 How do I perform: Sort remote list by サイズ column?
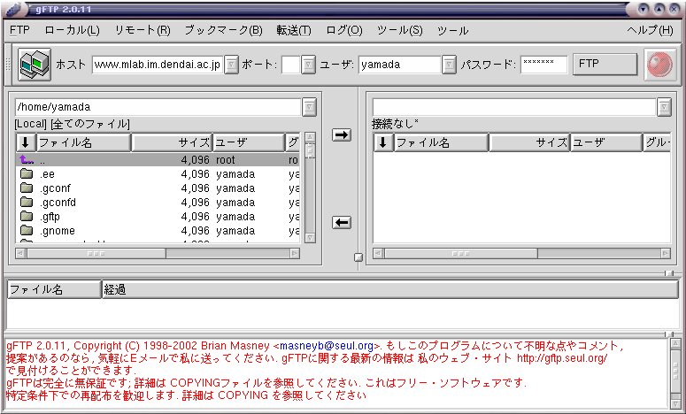529,142
